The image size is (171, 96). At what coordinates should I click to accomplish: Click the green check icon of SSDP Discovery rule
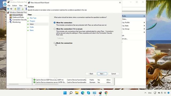click(x=34, y=80)
